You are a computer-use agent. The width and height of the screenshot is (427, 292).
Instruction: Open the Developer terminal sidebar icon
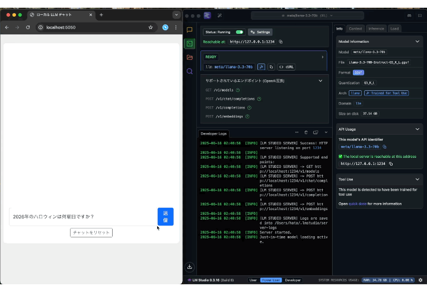[x=190, y=44]
